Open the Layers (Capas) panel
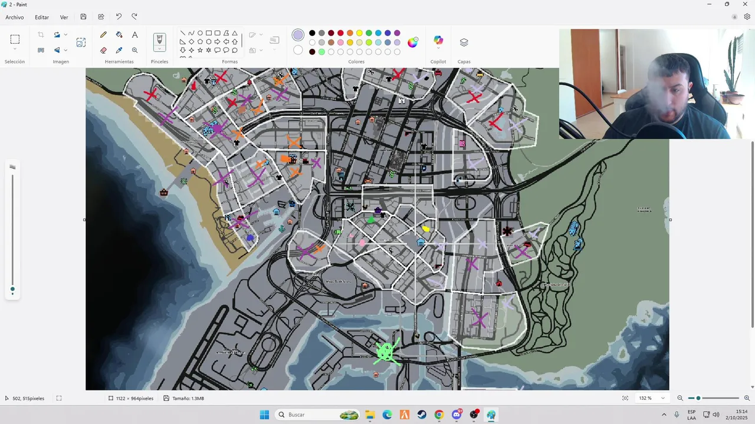The image size is (755, 424). pos(464,42)
